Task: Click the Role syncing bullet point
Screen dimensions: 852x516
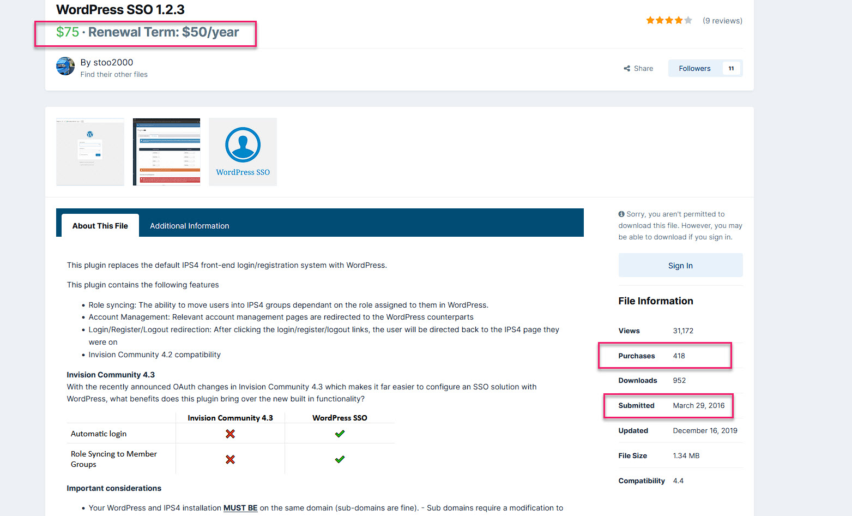Action: (x=288, y=305)
